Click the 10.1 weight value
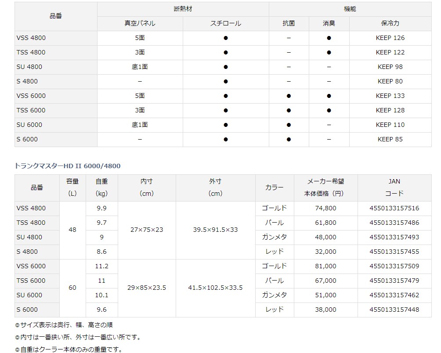441x353 pixels. (102, 295)
